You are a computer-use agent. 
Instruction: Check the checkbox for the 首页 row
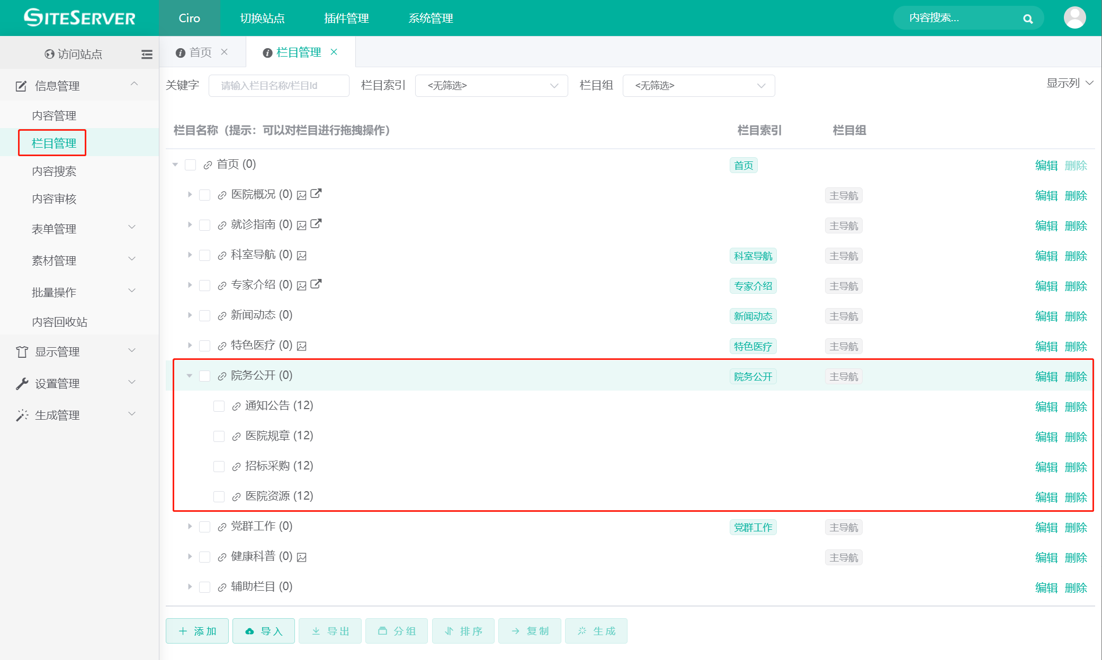click(191, 164)
